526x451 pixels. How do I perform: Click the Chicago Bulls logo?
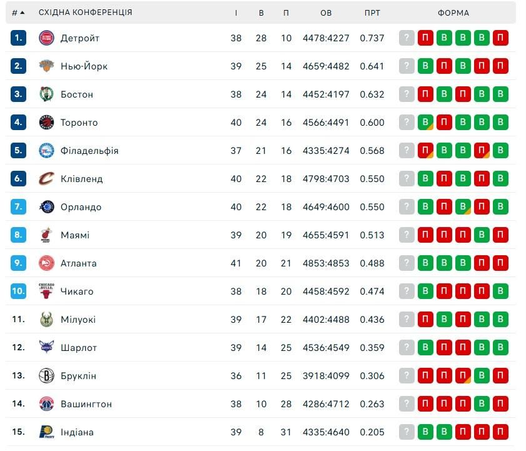[x=47, y=291]
